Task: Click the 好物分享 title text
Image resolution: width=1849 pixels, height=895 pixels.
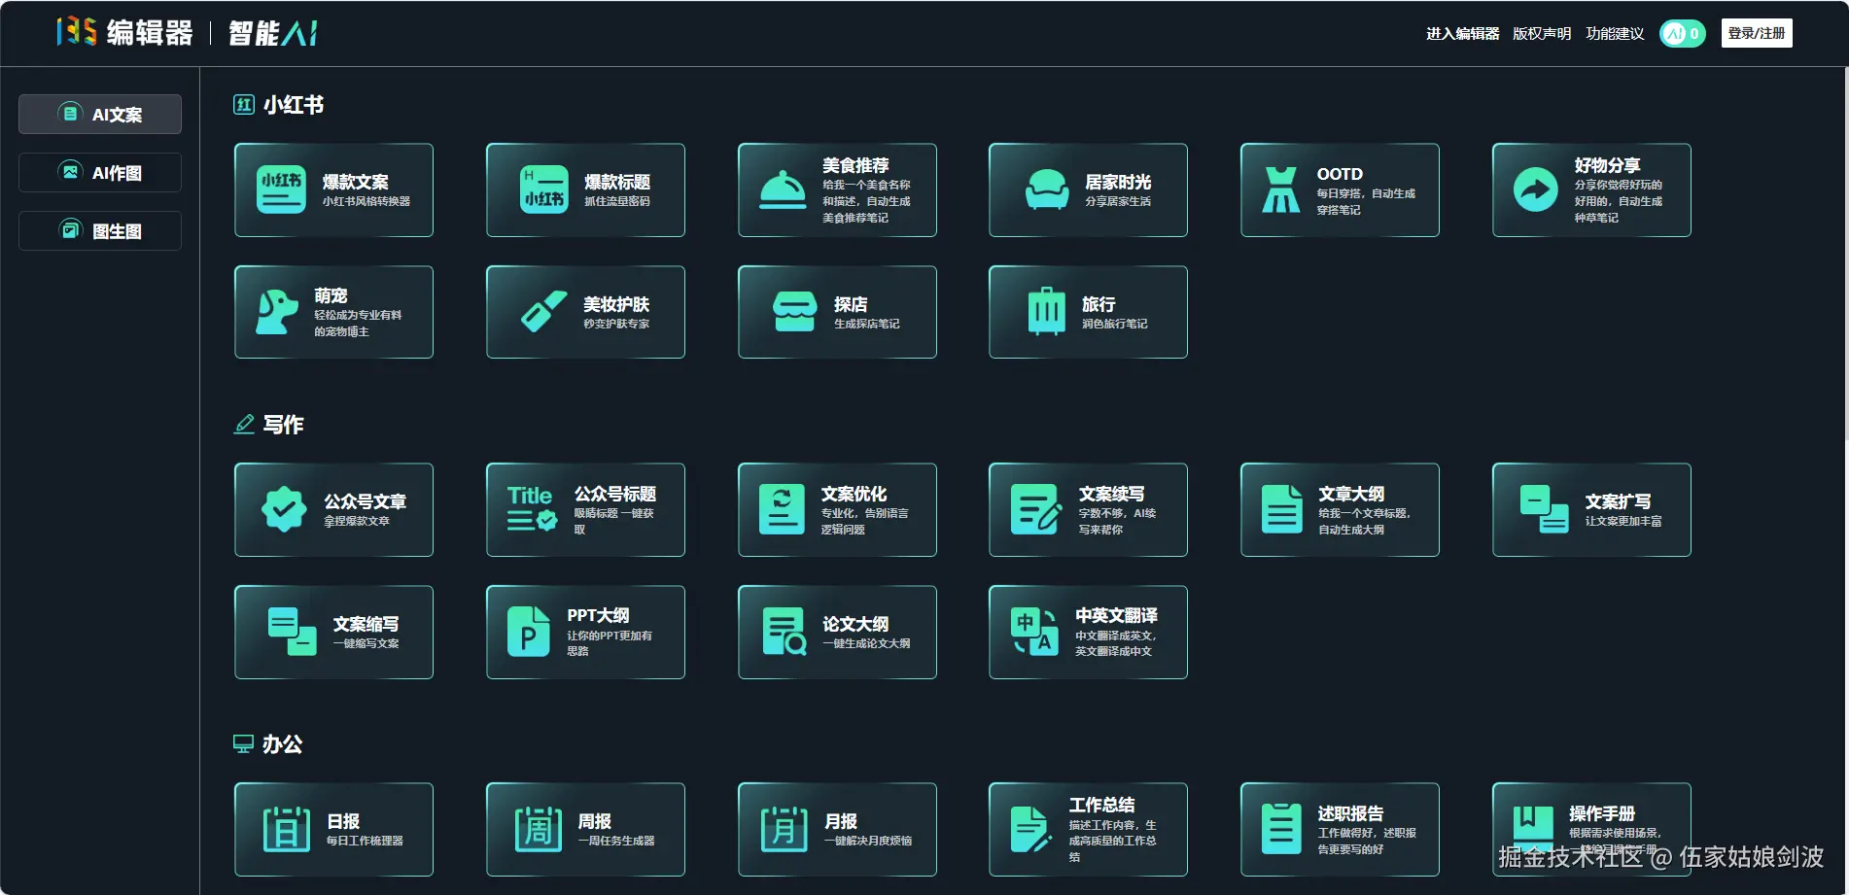Action: (1608, 165)
